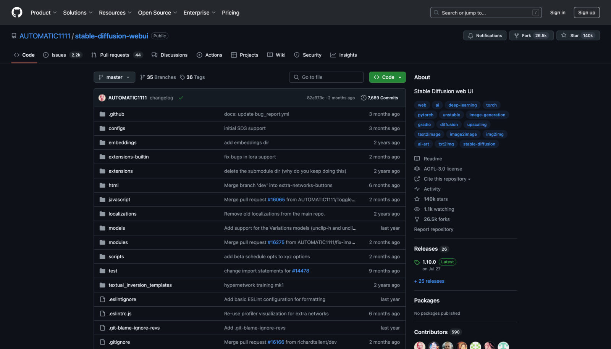Select the stable-diffusion topic tag
611x349 pixels.
coord(479,144)
